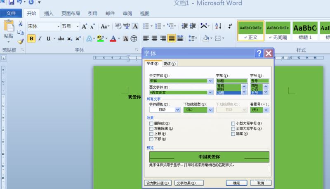Click the Copy icon
Screen dimensions: 330x189
(20, 33)
